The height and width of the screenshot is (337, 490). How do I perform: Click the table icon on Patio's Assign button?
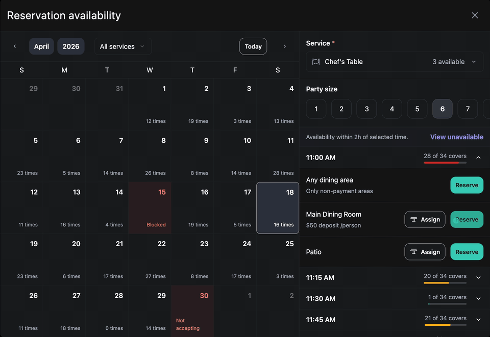tap(413, 251)
